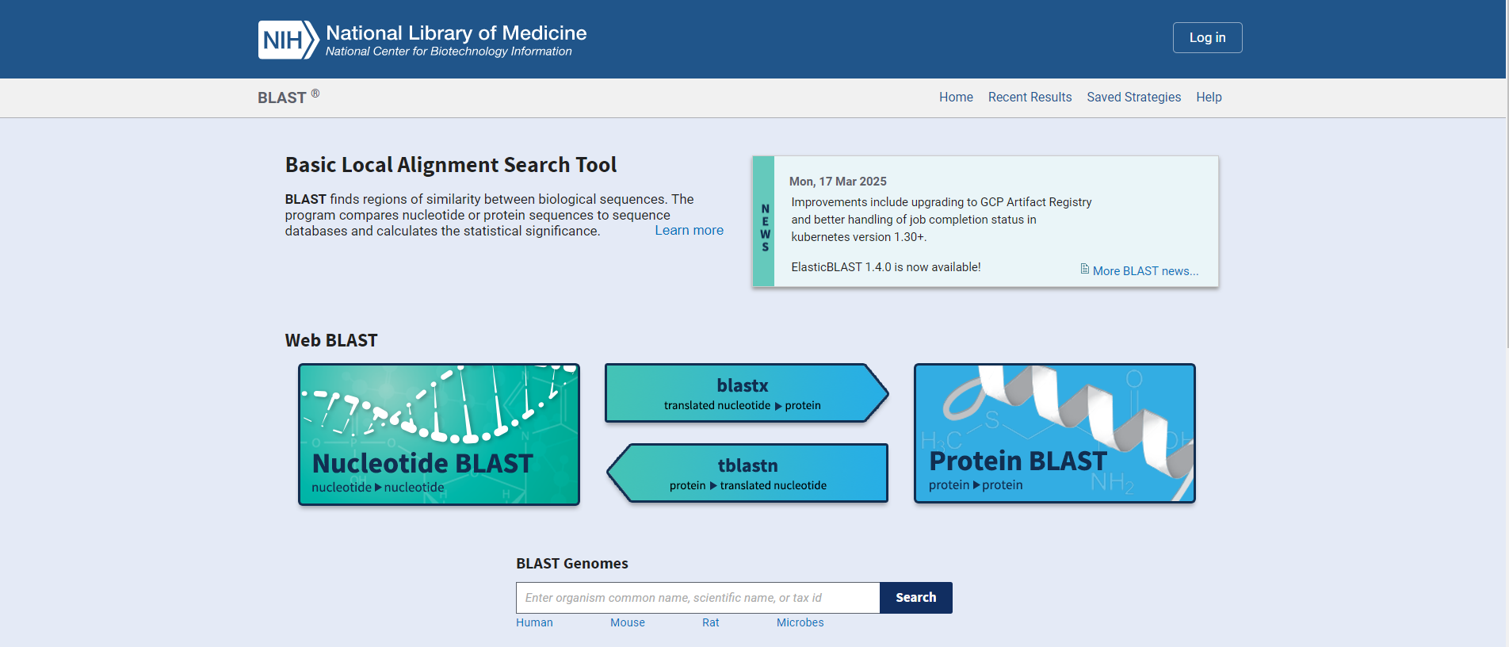
Task: Choose the Mouse genome quick link
Action: 627,623
